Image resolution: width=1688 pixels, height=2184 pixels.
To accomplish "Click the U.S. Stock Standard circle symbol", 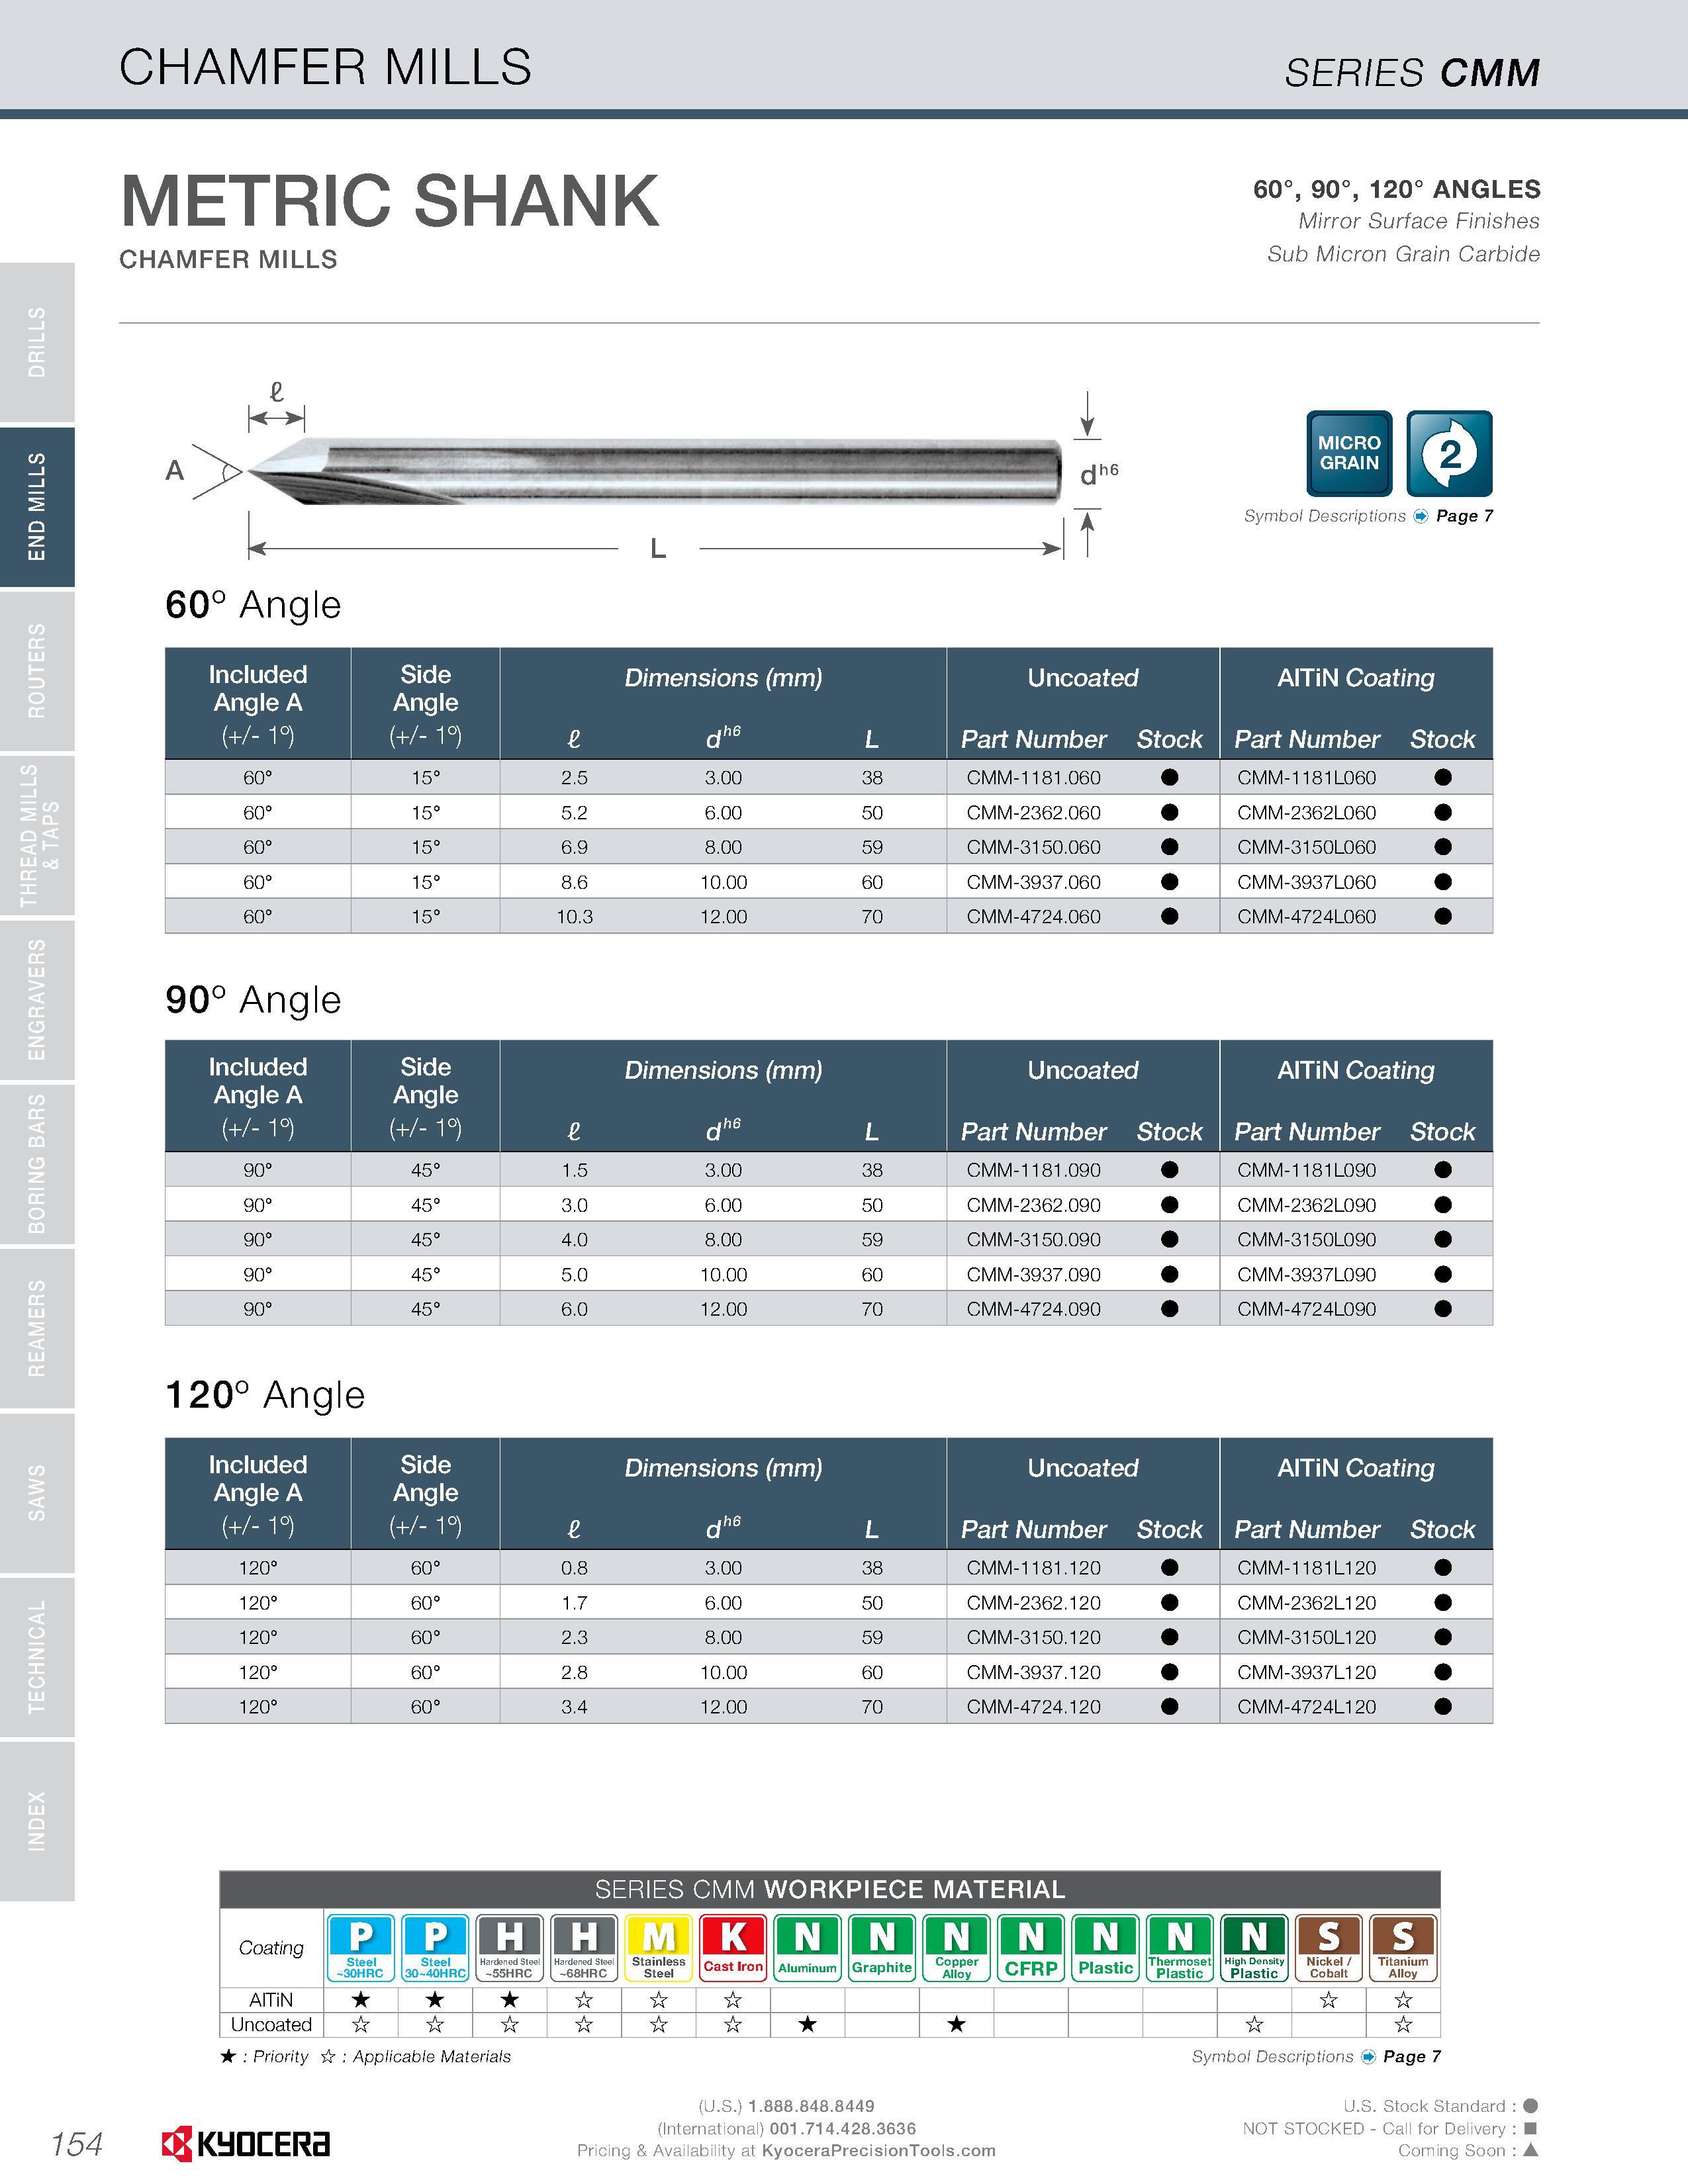I will point(1530,2105).
